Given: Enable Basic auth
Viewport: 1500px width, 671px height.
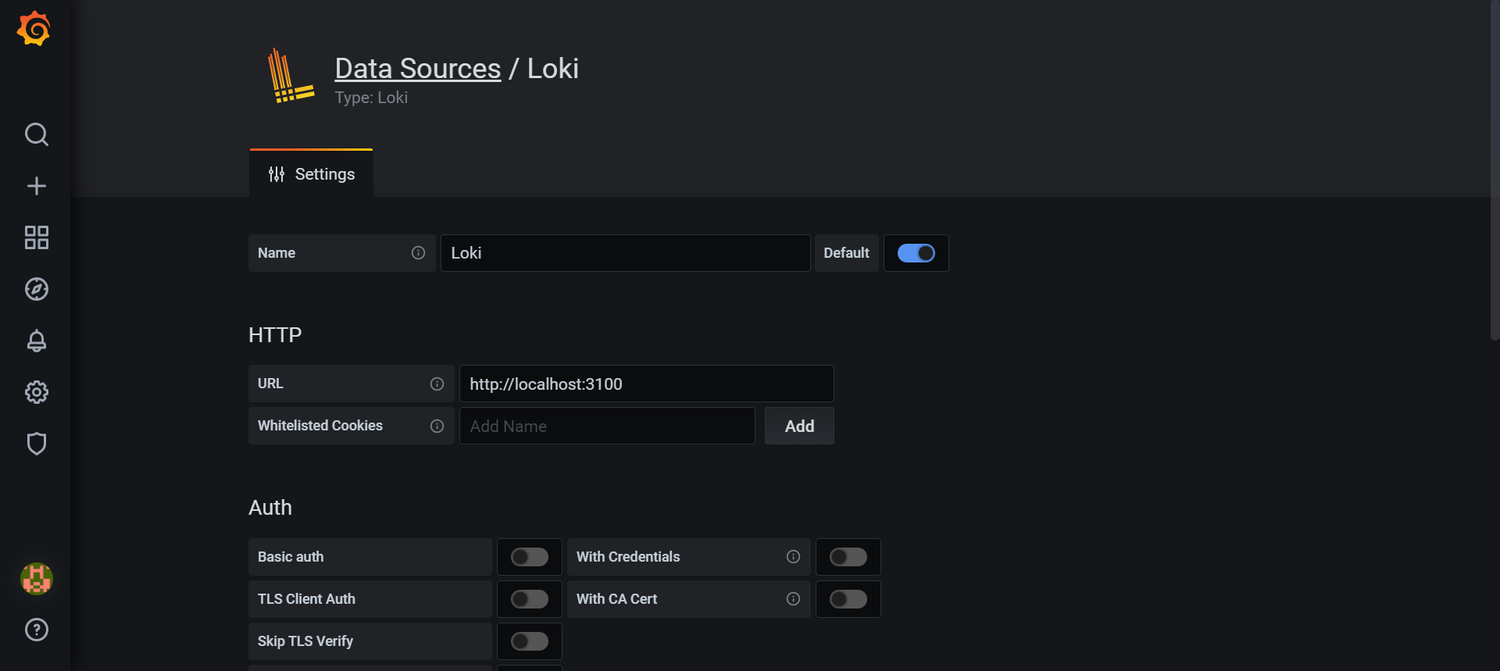Looking at the screenshot, I should [x=529, y=556].
